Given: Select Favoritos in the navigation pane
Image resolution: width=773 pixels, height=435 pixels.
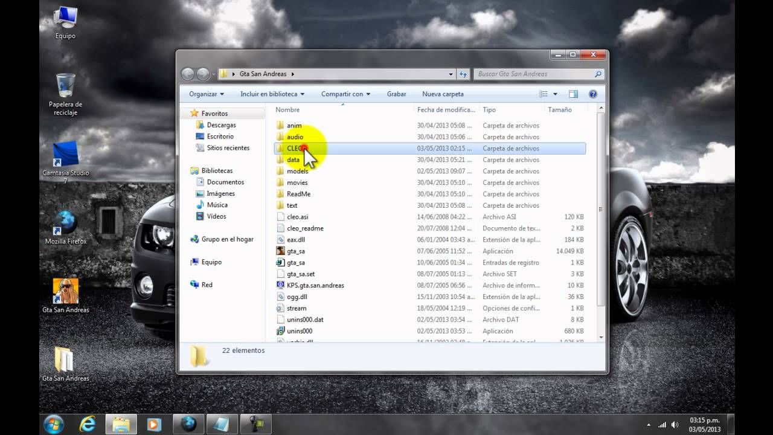Looking at the screenshot, I should click(214, 114).
